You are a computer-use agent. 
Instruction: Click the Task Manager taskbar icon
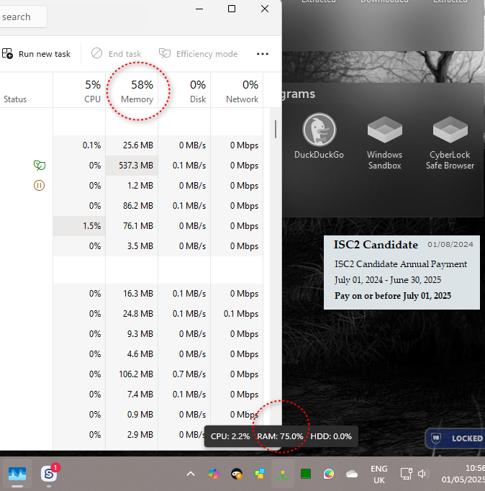(x=17, y=474)
